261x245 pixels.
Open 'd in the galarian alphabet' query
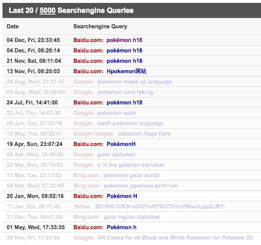[130, 165]
